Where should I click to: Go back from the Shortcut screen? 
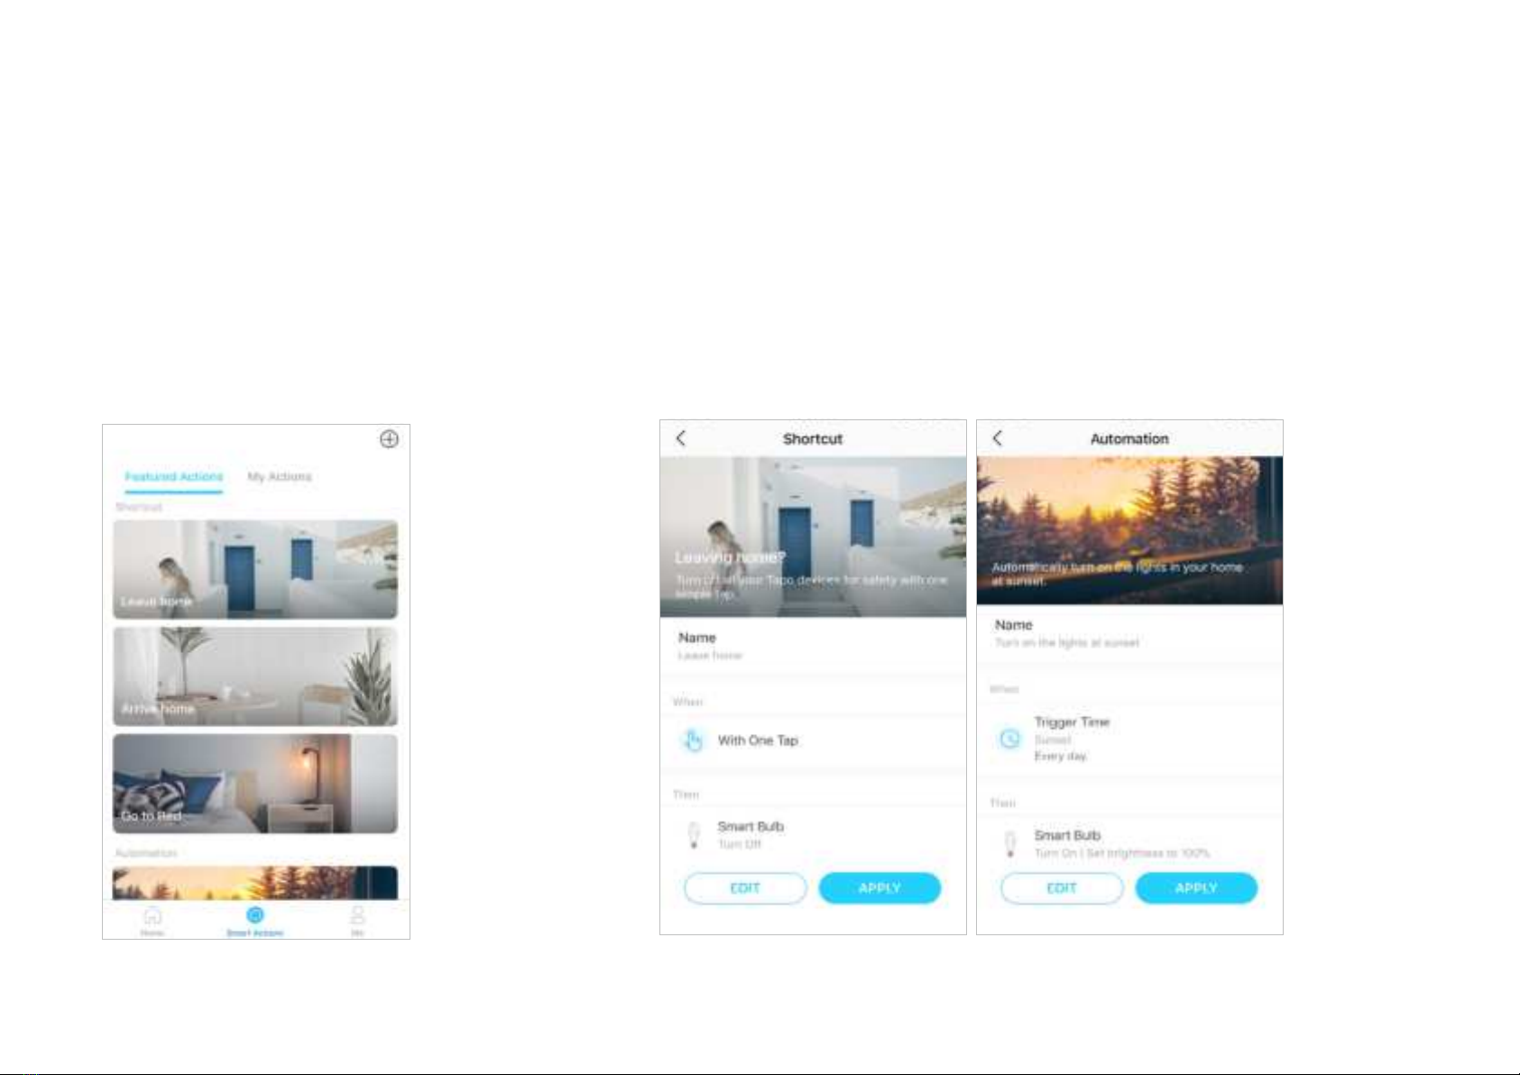(681, 438)
